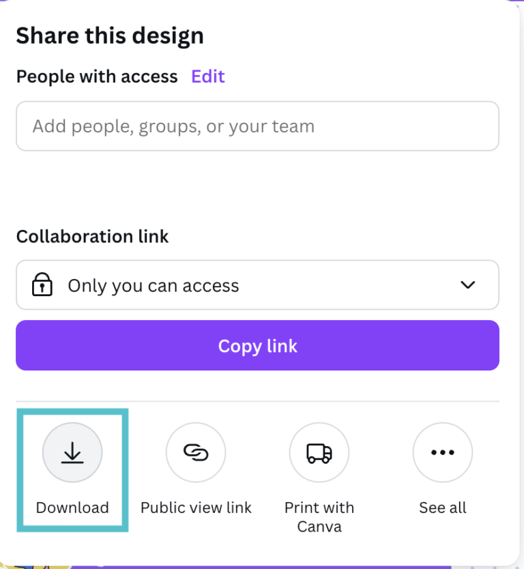524x569 pixels.
Task: Expand access options via chevron arrow
Action: click(468, 285)
